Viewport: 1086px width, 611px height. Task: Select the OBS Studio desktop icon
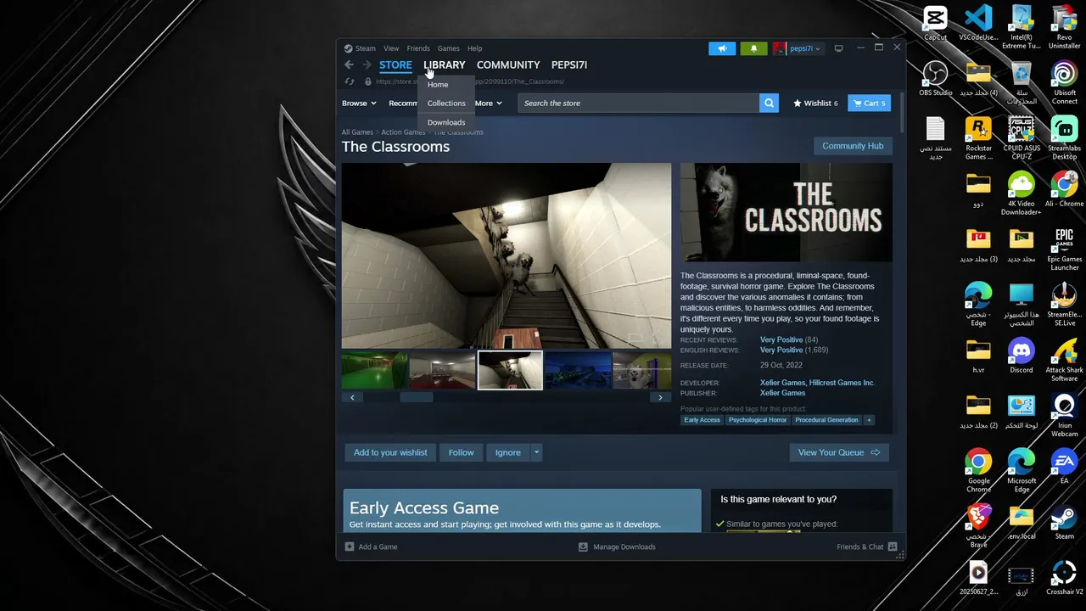936,78
